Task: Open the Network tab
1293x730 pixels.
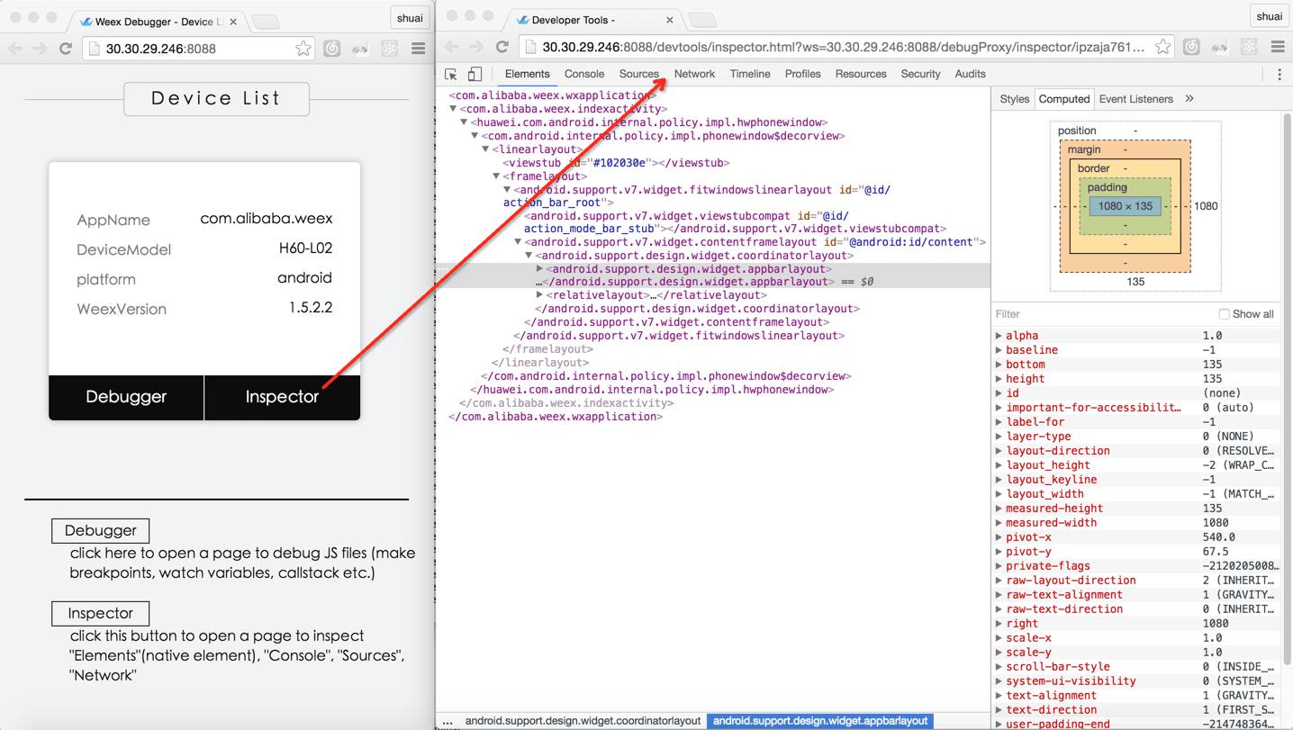Action: (x=695, y=74)
